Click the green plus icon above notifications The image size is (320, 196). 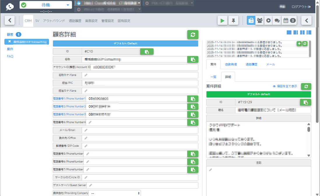click(x=299, y=44)
